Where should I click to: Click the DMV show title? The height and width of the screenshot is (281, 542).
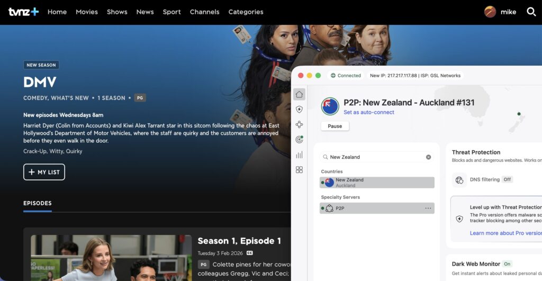point(40,82)
